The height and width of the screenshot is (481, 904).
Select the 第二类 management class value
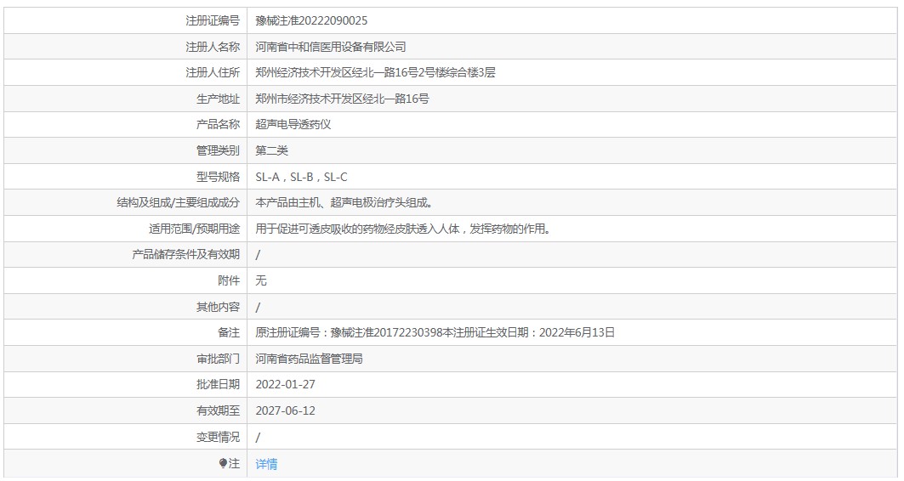271,151
